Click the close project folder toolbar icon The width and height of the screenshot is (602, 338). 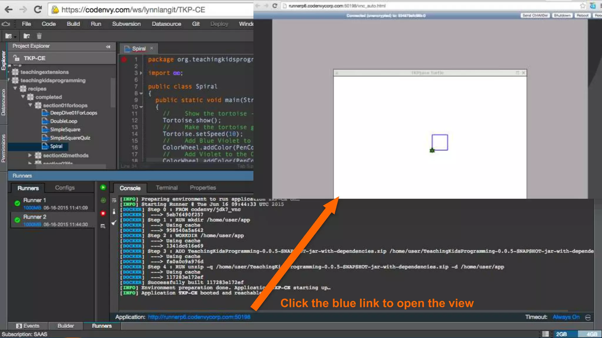coord(27,36)
